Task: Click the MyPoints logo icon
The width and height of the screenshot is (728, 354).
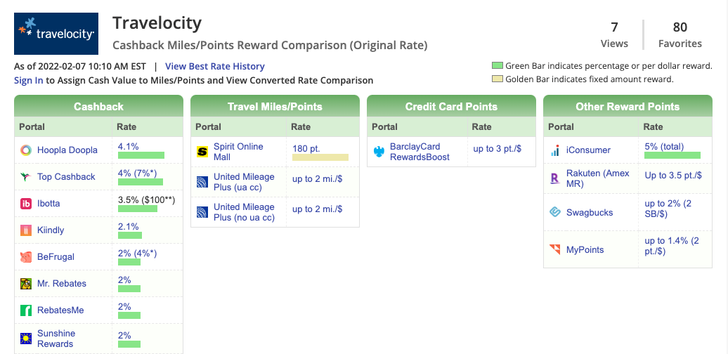Action: (555, 249)
